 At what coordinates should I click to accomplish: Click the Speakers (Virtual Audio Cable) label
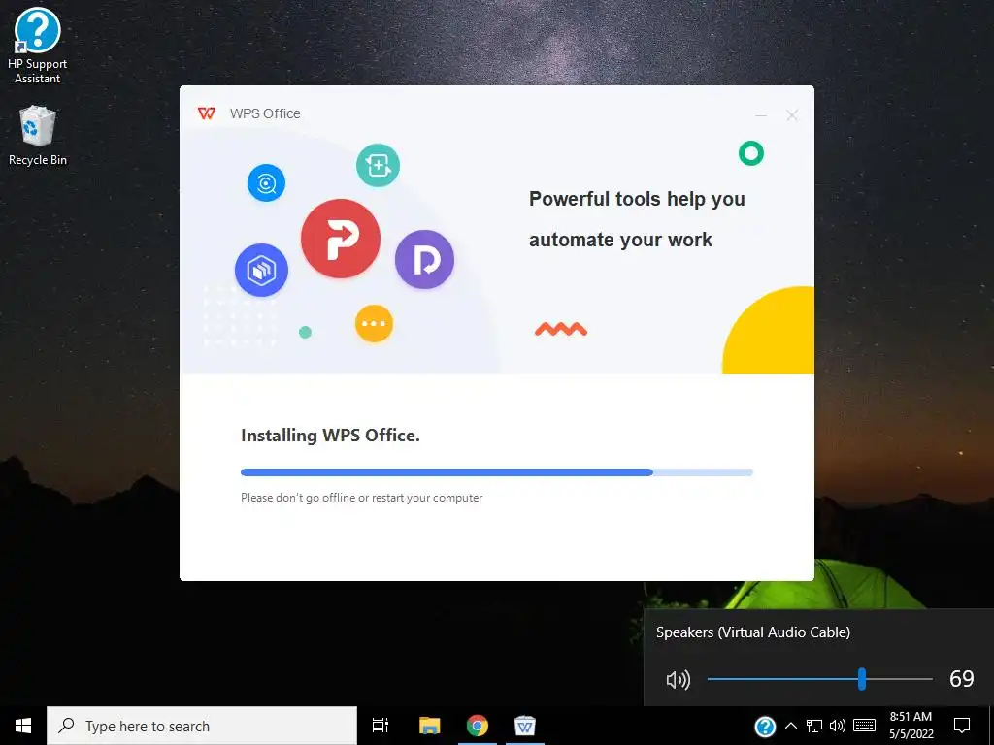tap(753, 632)
